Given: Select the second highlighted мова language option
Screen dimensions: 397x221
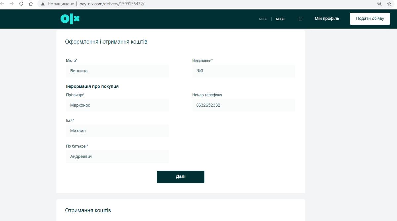Looking at the screenshot, I should pos(280,19).
